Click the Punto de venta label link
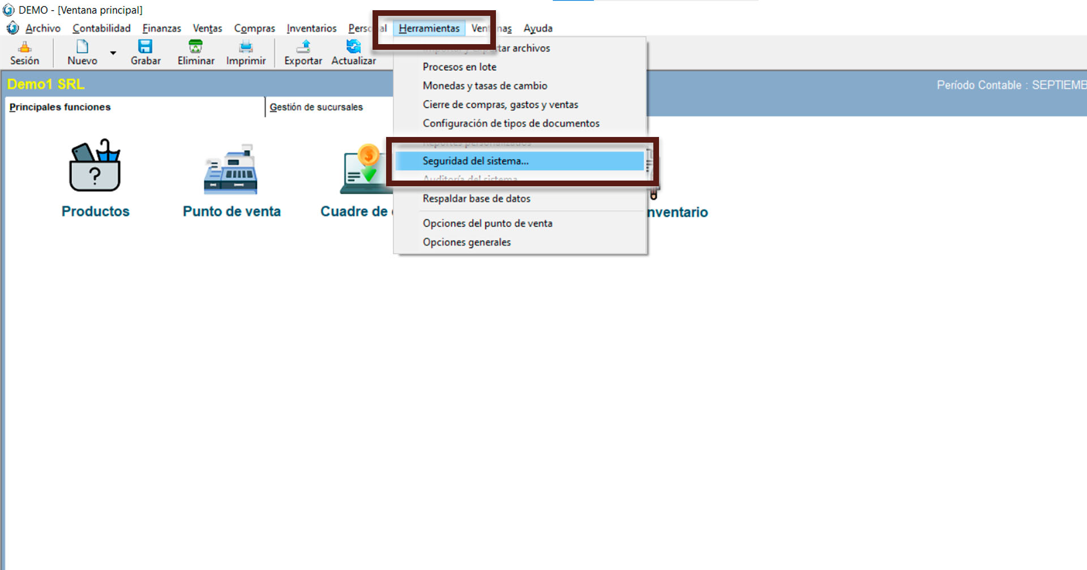1087x570 pixels. tap(232, 211)
